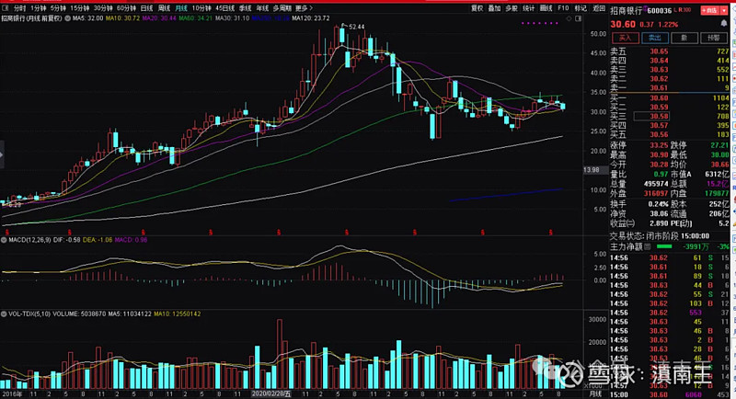736x399 pixels.
Task: Select the 10分钟 period
Action: 201,8
